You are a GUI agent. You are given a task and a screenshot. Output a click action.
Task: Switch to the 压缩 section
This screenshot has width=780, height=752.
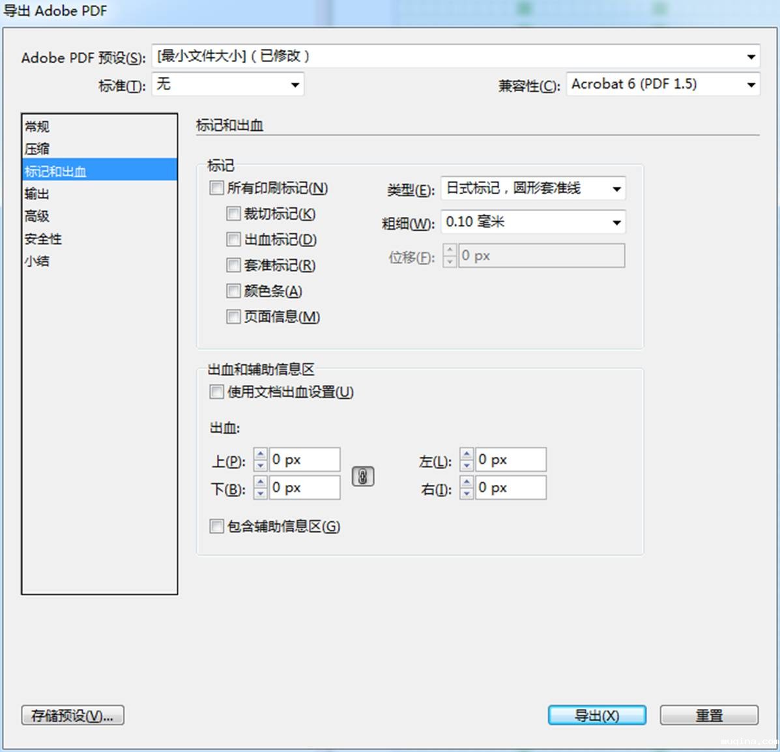tap(37, 149)
